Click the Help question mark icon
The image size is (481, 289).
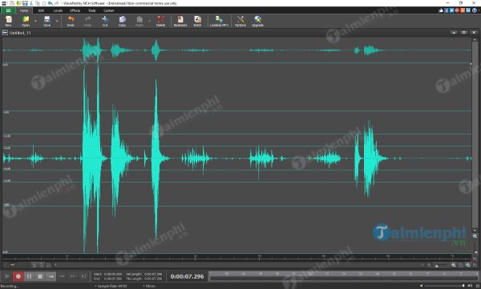point(475,10)
